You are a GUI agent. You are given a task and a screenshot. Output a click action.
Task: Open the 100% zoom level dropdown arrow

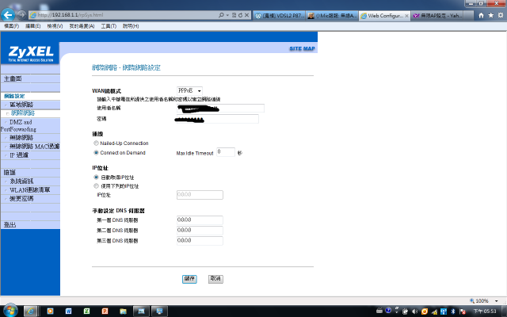point(497,301)
